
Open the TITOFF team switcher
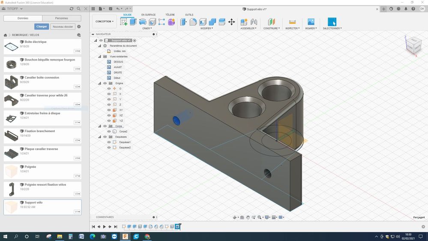(x=12, y=9)
